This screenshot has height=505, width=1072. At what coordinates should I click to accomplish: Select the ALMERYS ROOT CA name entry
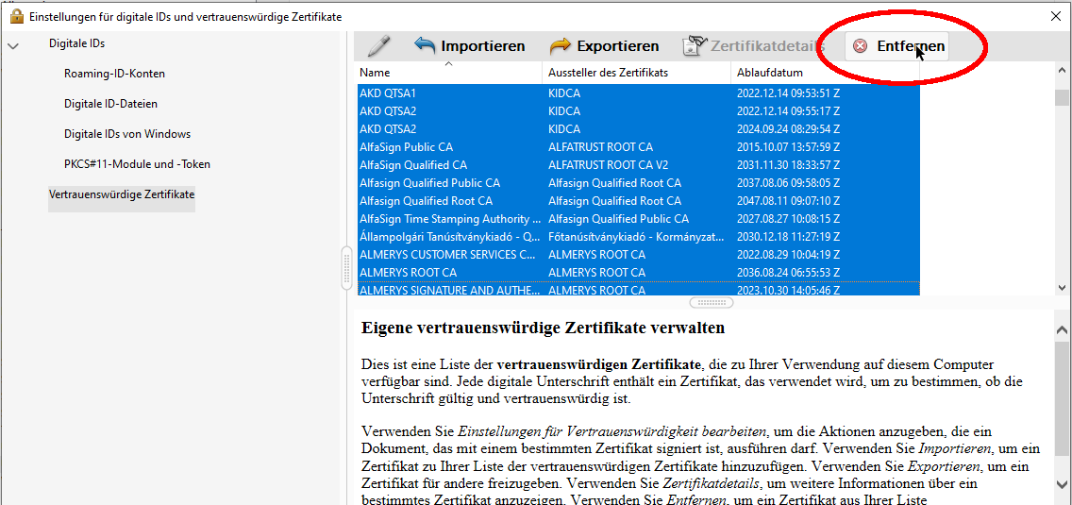point(409,273)
